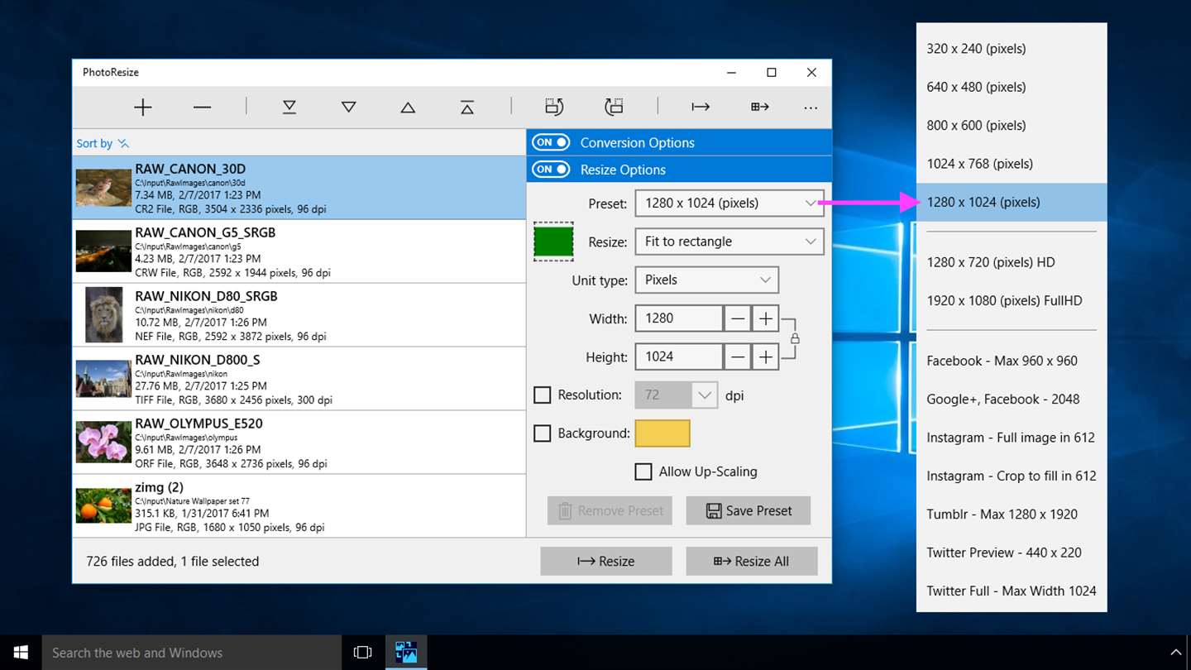Rotate image using the left rotate icon
This screenshot has height=670, width=1191.
click(x=554, y=107)
